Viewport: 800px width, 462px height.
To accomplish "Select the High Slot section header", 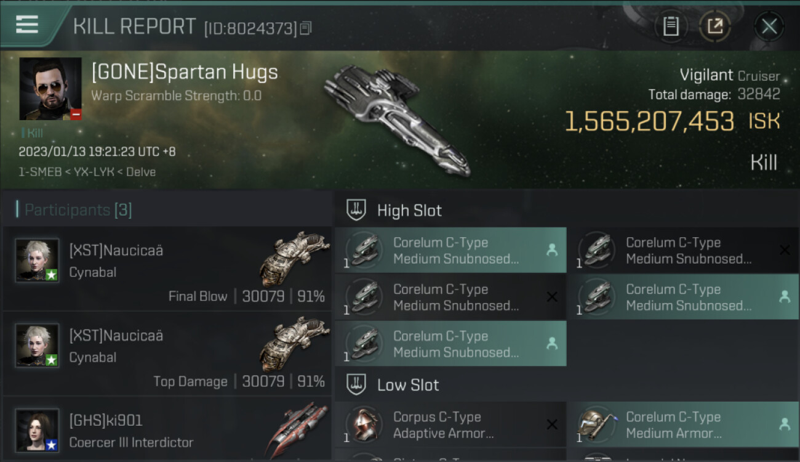I will pos(409,211).
